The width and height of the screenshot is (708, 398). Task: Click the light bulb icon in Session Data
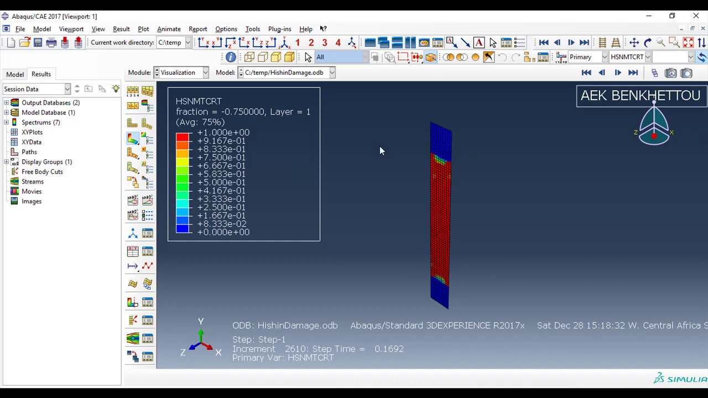[x=116, y=88]
